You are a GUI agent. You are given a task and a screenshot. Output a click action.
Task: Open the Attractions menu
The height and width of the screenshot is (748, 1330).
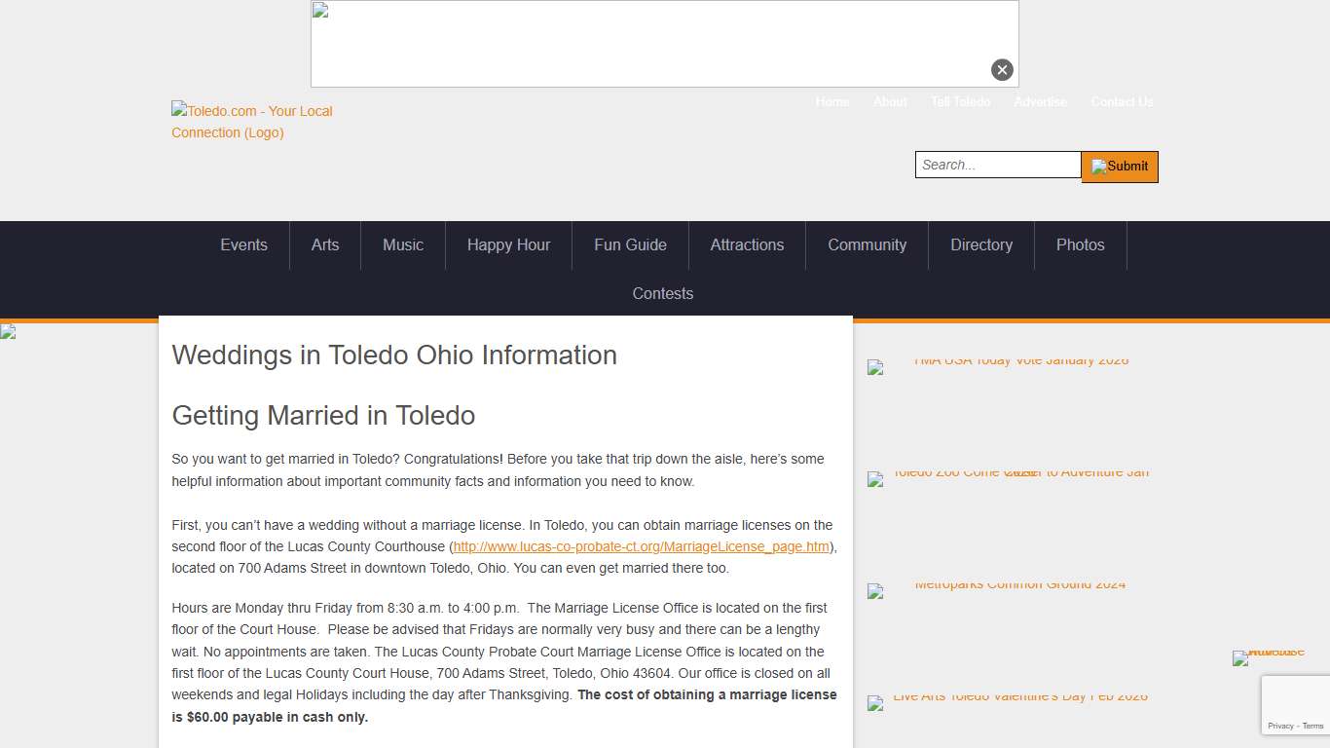coord(747,245)
